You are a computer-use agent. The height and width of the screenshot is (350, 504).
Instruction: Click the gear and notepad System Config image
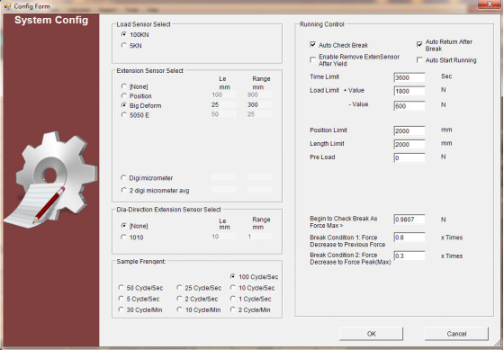pos(50,179)
